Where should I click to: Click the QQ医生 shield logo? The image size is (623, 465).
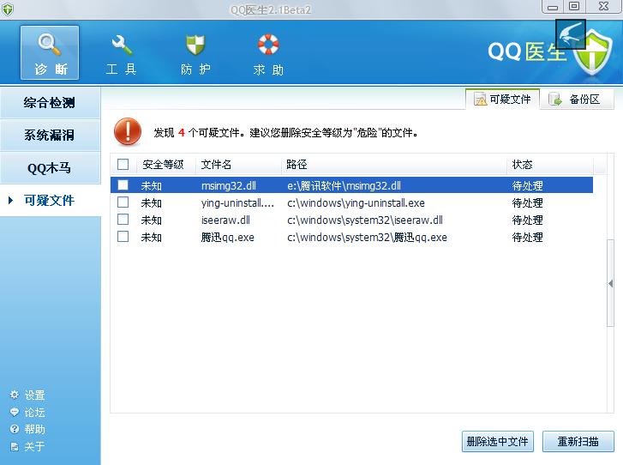(593, 54)
